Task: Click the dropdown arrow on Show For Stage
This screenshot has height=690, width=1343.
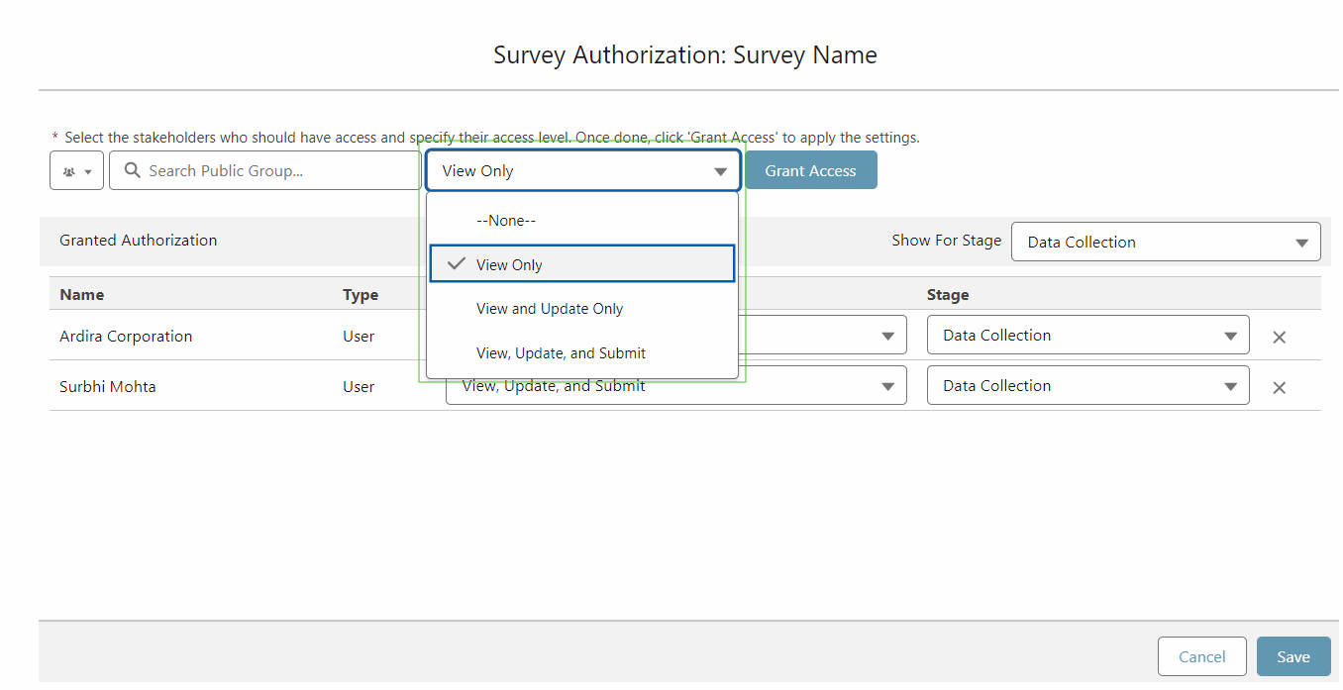Action: (x=1302, y=242)
